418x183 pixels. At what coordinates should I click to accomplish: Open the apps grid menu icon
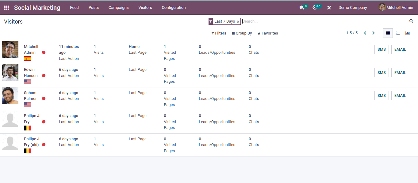point(6,8)
